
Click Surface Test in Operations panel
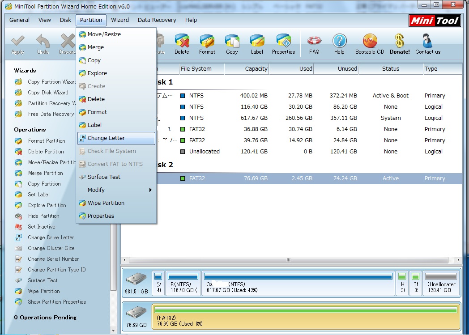tap(43, 280)
